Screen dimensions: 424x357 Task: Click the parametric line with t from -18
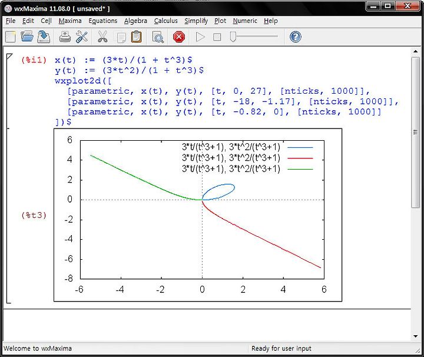pyautogui.click(x=233, y=102)
